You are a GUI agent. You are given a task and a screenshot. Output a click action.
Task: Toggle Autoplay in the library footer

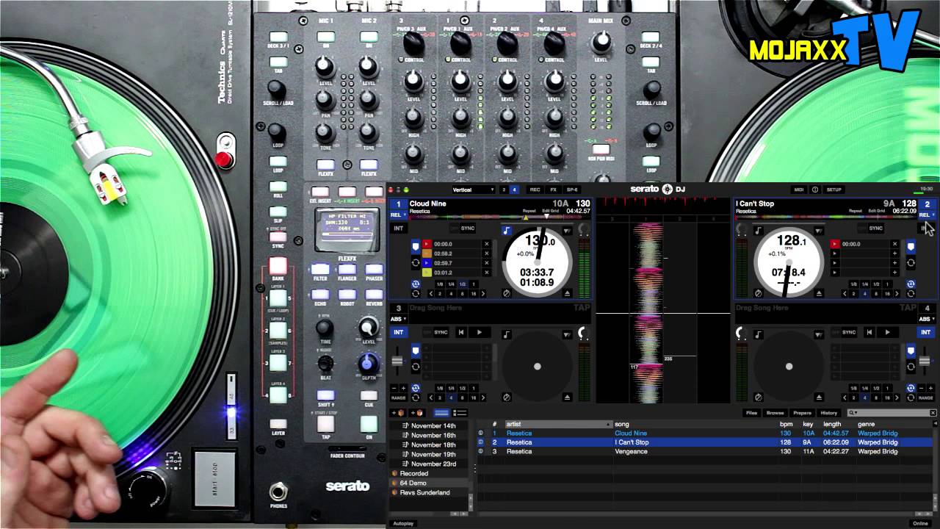coord(403,523)
